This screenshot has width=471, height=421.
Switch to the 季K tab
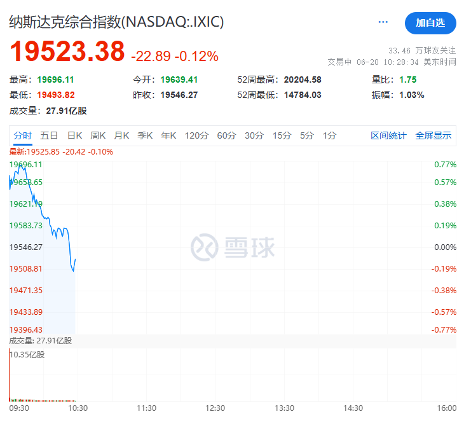pos(145,135)
